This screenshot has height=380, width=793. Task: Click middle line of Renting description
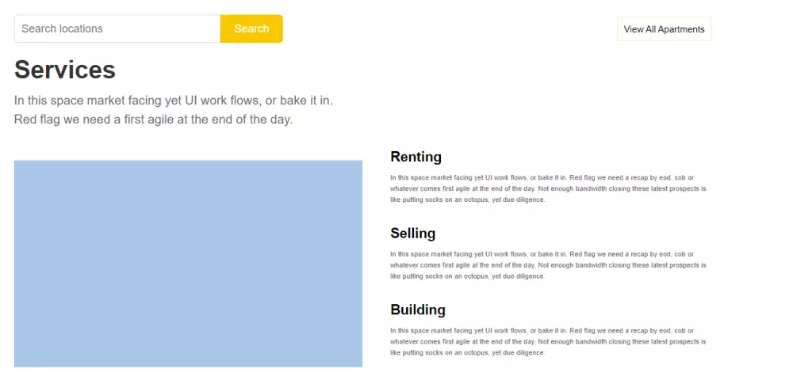[x=548, y=189]
